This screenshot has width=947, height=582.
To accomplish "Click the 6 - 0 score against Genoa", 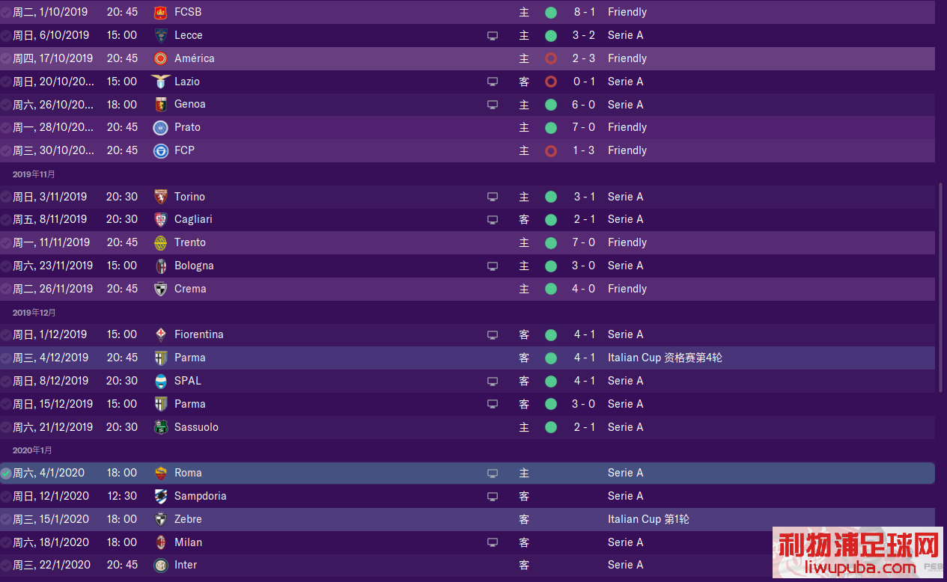I will (584, 105).
